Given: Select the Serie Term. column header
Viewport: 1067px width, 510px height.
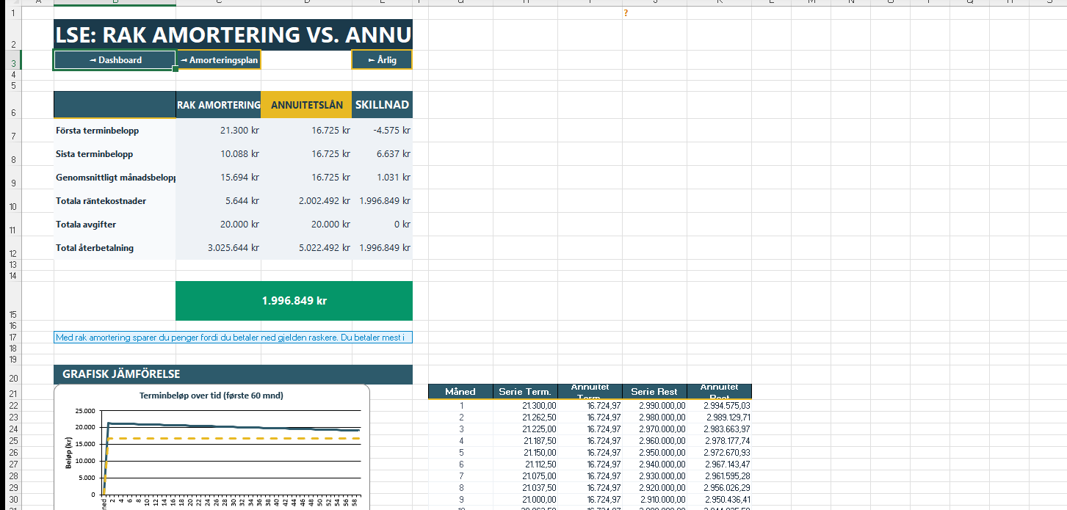Looking at the screenshot, I should 525,392.
